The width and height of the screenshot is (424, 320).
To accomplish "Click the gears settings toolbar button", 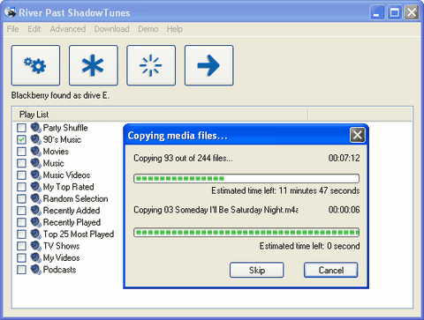I will click(35, 65).
